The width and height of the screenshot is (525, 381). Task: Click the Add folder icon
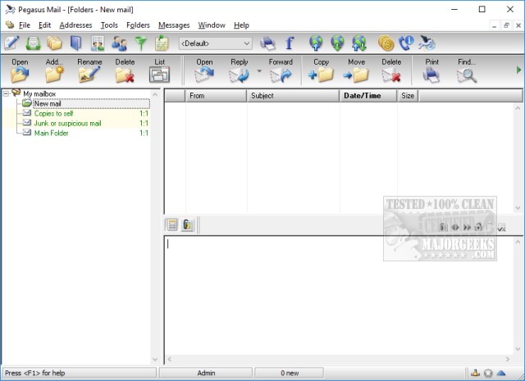[55, 75]
